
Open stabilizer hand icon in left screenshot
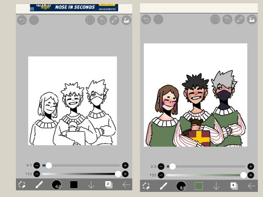click(x=102, y=20)
